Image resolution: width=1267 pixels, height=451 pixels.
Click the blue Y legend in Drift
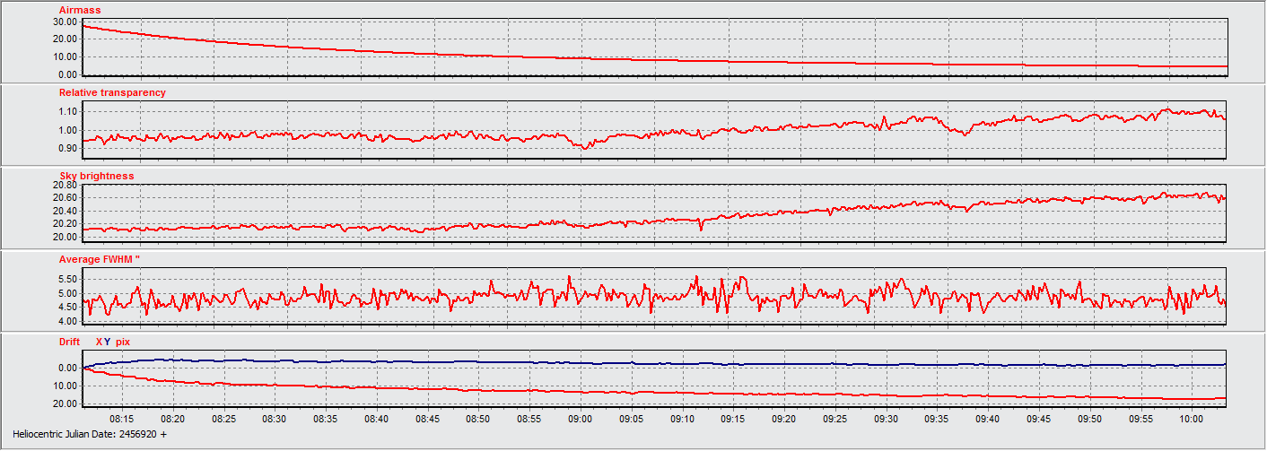click(108, 342)
